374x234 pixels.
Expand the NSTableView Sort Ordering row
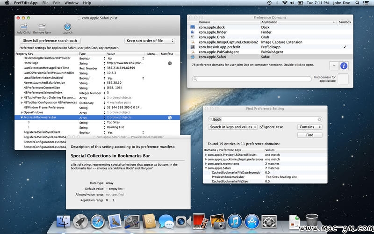click(22, 98)
